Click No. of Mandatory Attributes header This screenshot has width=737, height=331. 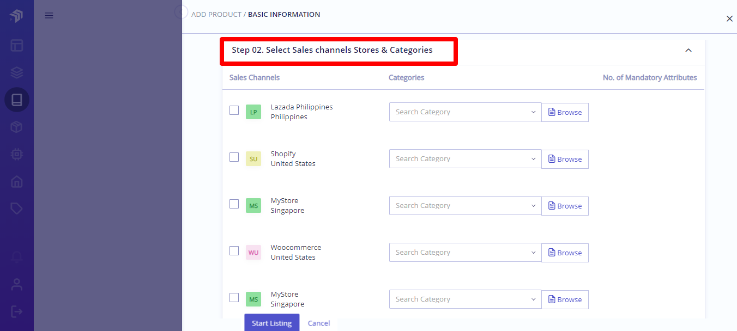pyautogui.click(x=650, y=78)
